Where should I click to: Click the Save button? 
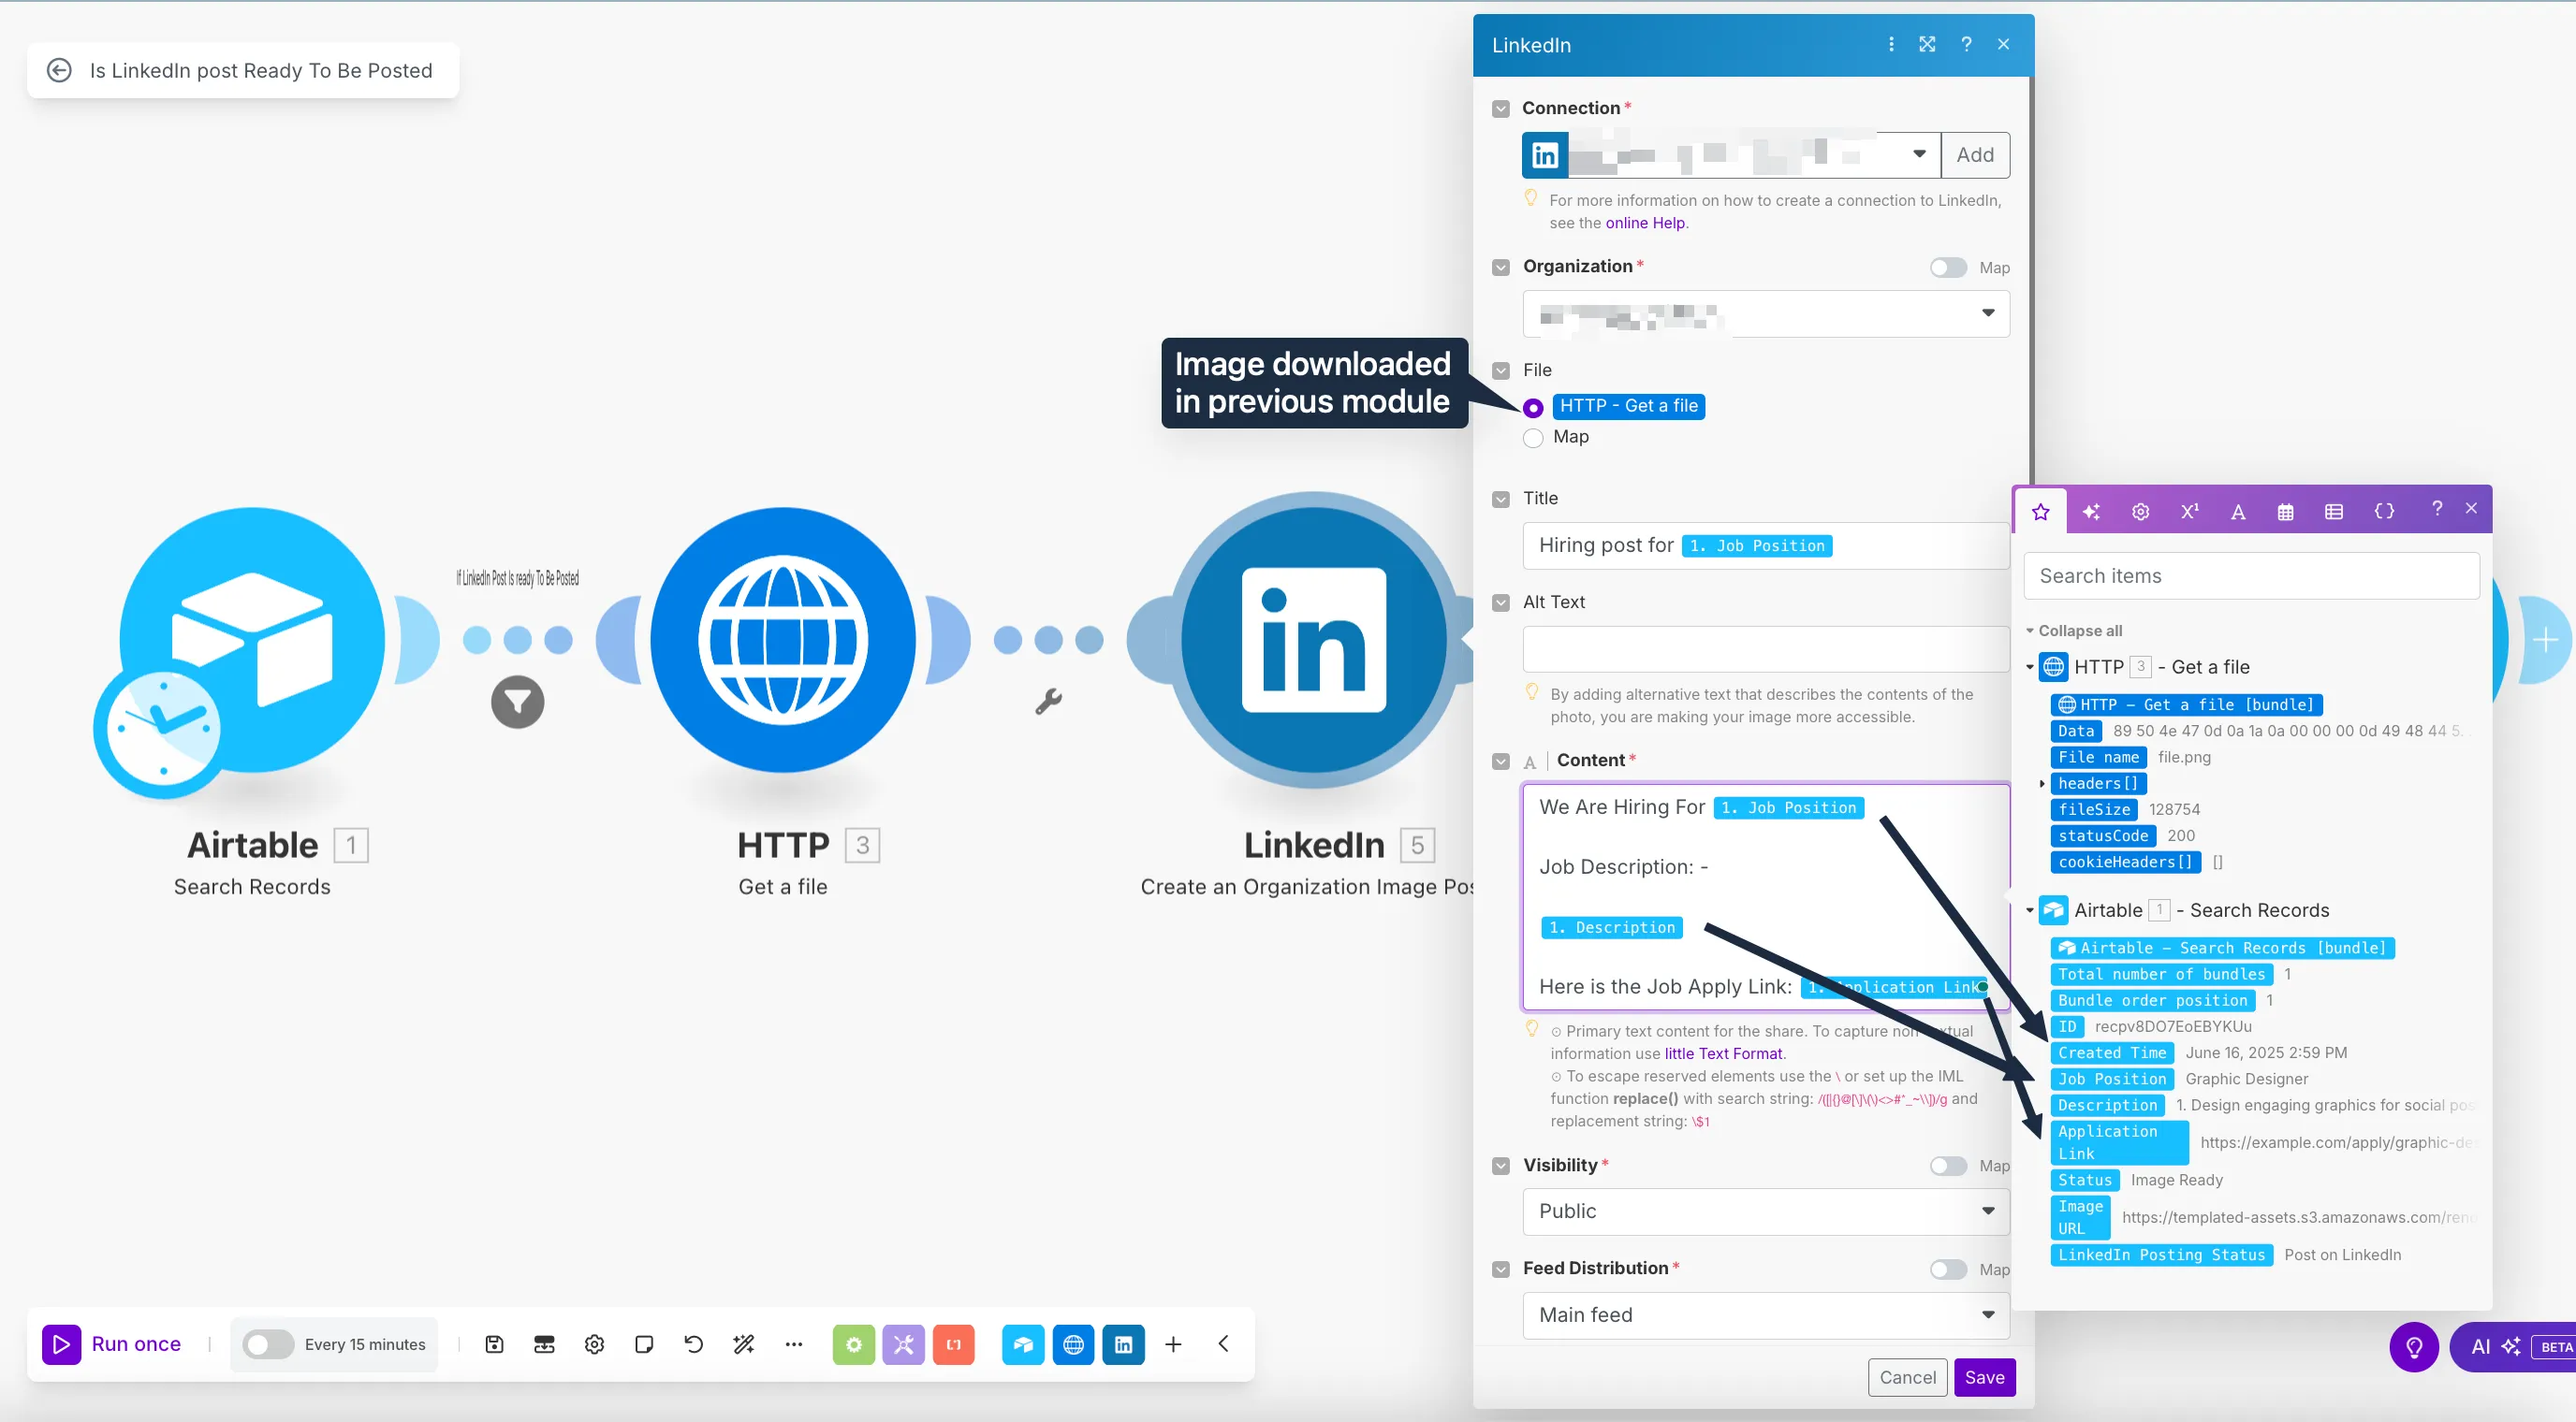point(1984,1377)
